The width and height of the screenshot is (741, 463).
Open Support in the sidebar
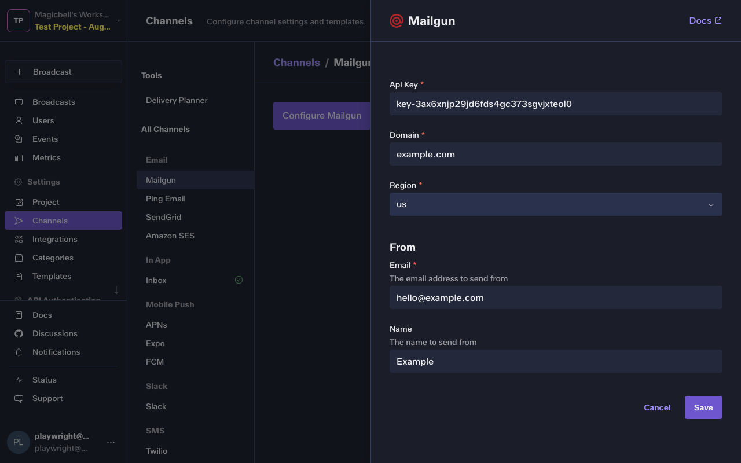point(63,398)
